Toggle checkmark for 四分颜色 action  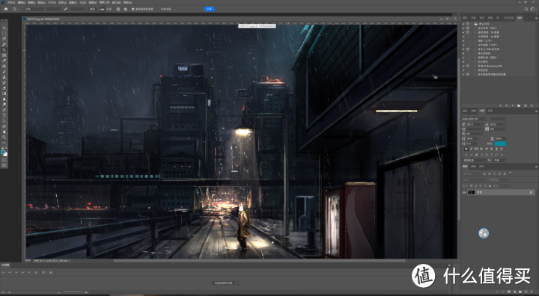[463, 62]
